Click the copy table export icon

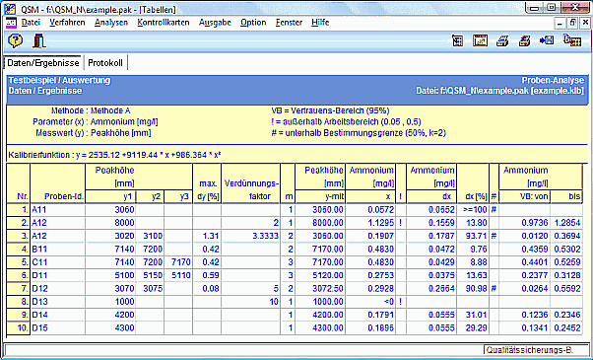(571, 40)
